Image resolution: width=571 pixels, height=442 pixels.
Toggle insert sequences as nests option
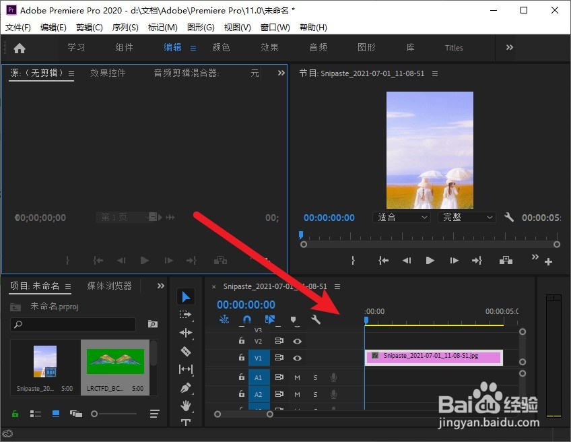(x=224, y=319)
